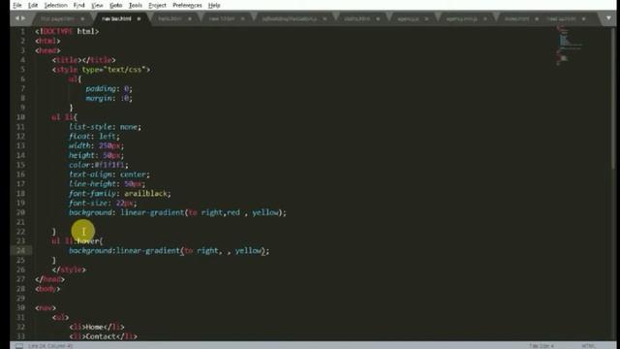Click the previous-tab left arrow
Screen dimensions: 620x349
(x=17, y=18)
